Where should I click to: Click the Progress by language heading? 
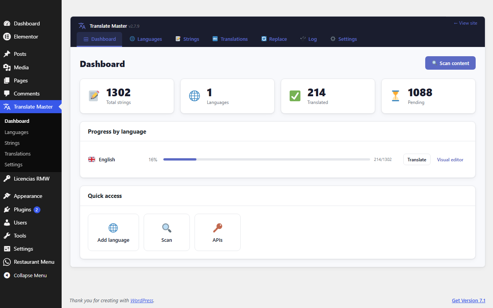click(x=117, y=132)
